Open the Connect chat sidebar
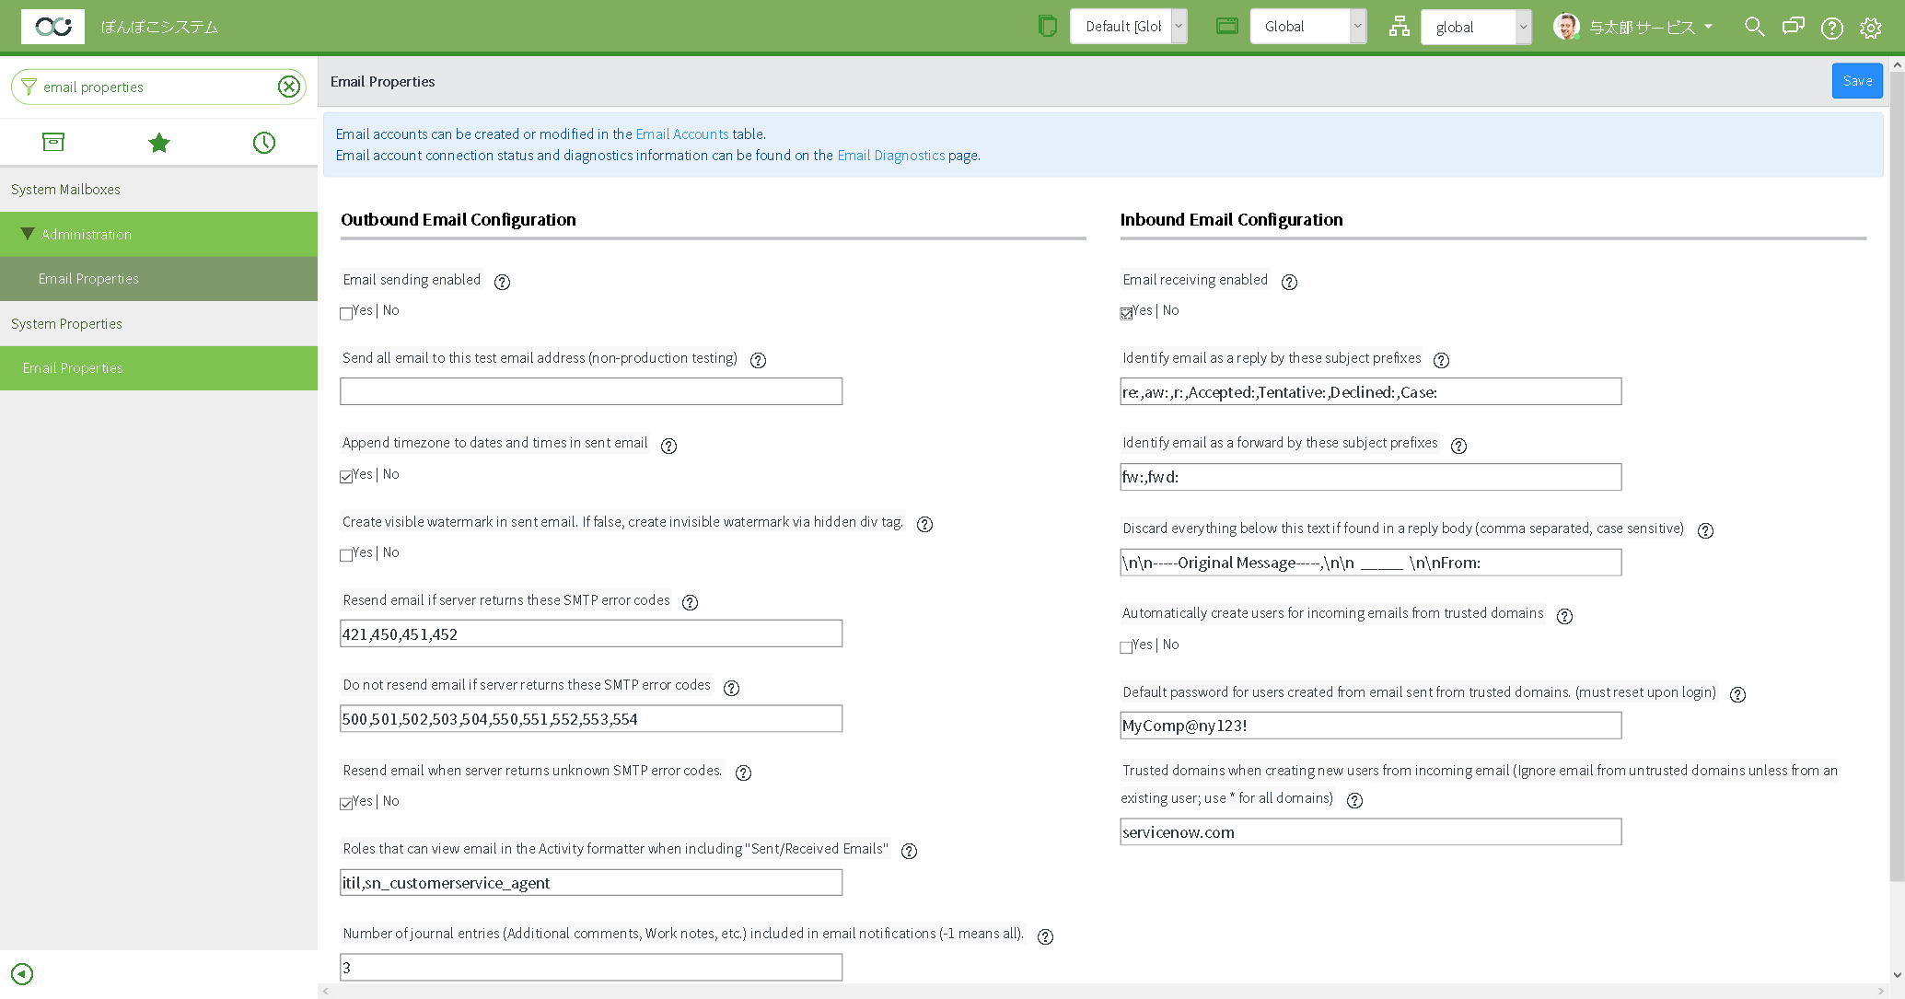 tap(1793, 27)
